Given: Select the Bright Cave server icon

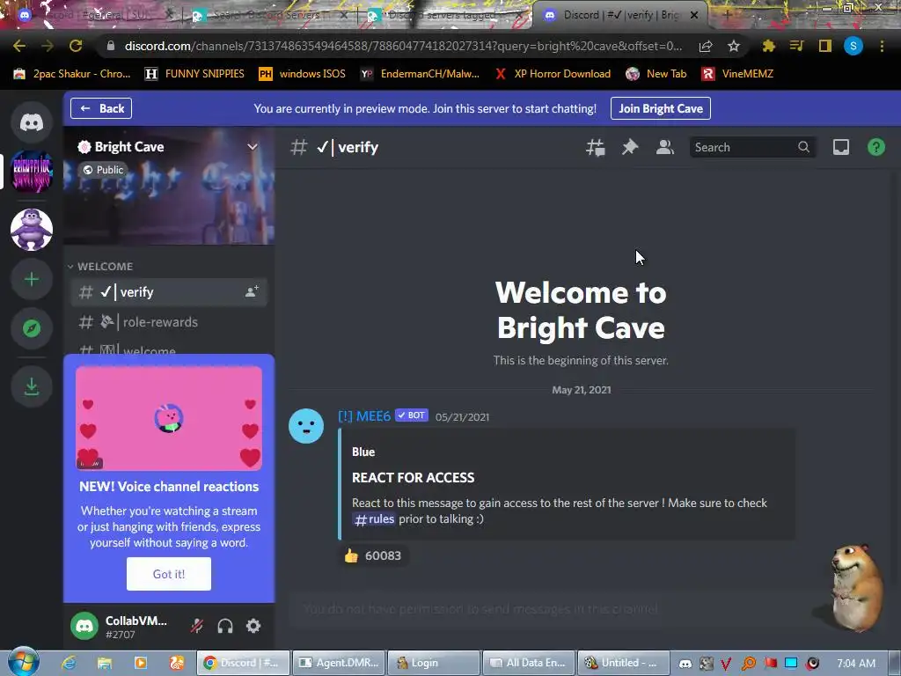Looking at the screenshot, I should point(32,172).
